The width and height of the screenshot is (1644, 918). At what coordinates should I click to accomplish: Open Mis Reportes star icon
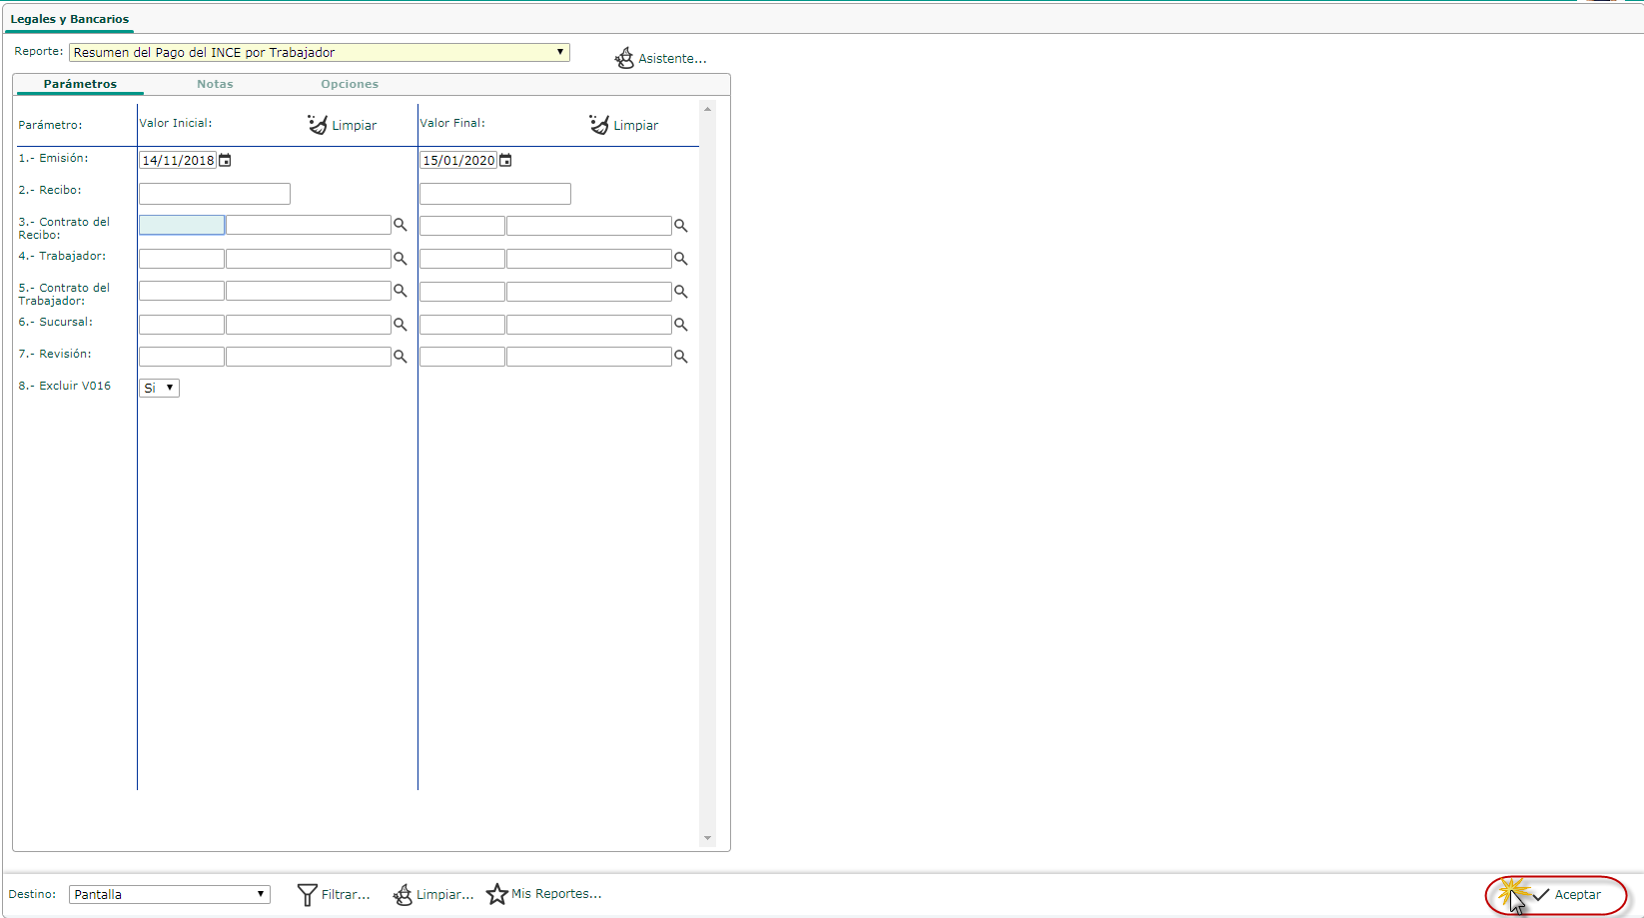coord(497,894)
